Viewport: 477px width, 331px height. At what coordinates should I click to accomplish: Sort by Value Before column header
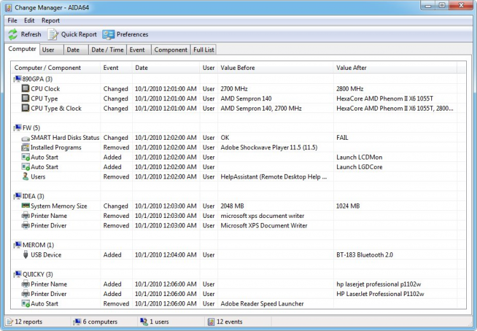275,68
